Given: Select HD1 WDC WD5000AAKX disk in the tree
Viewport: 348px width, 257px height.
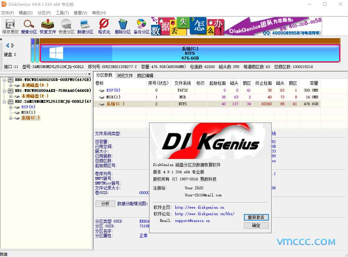Looking at the screenshot, I should [53, 91].
